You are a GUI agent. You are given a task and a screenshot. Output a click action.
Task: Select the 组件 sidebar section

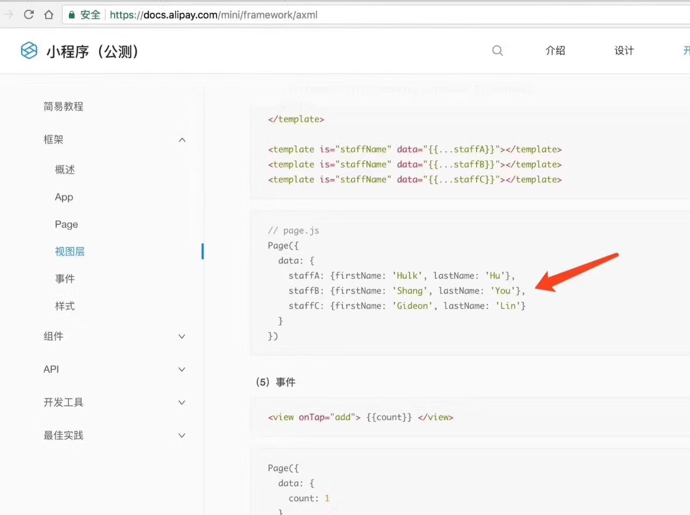[53, 336]
